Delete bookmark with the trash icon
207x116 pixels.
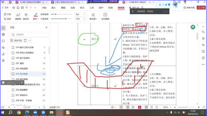(25, 41)
